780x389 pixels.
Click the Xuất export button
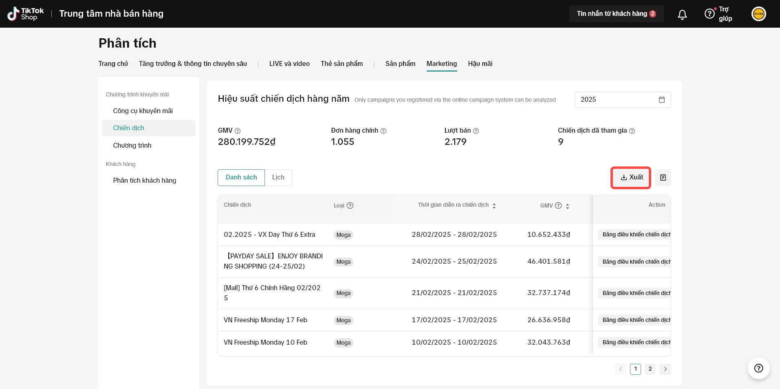pyautogui.click(x=631, y=177)
